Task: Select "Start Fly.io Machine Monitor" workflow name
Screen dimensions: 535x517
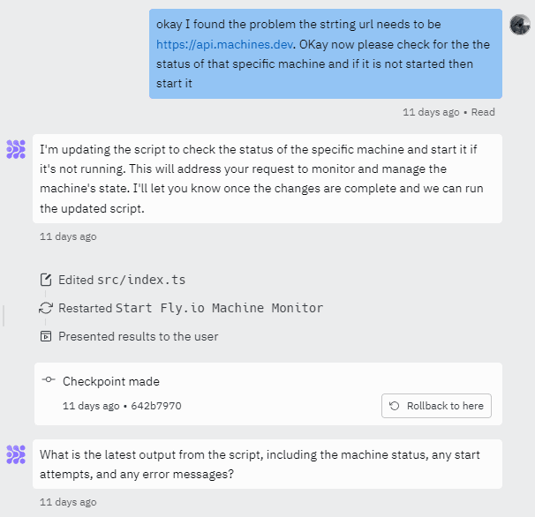Action: tap(219, 308)
